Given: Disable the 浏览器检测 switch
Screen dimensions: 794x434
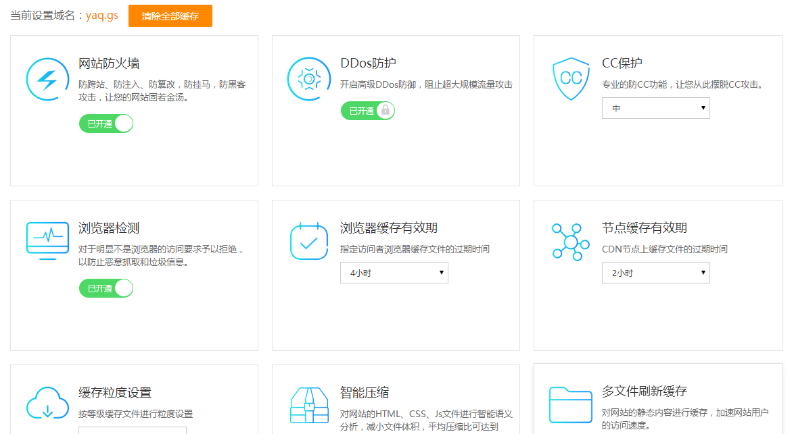Looking at the screenshot, I should click(106, 288).
